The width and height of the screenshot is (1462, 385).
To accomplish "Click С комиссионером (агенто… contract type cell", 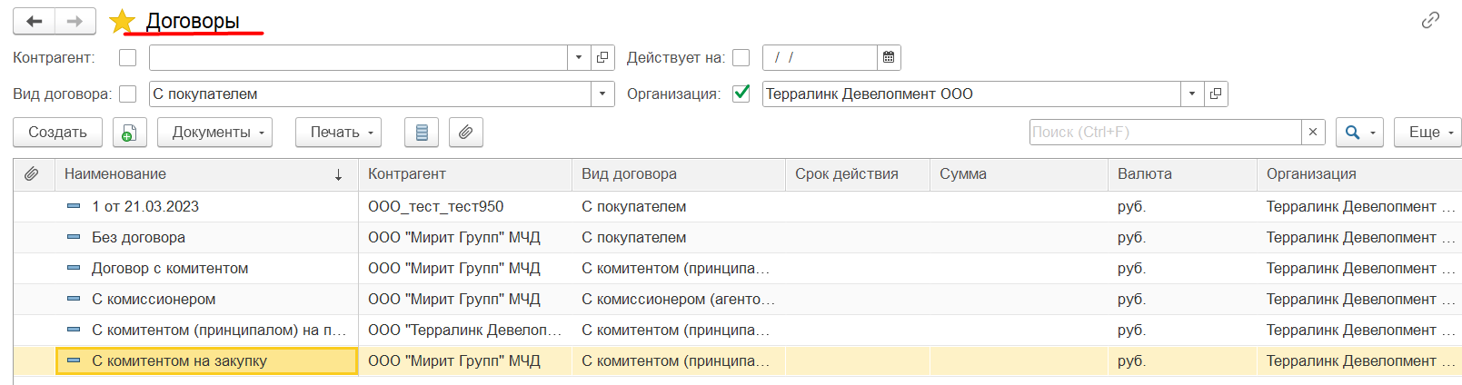I will pos(679,299).
